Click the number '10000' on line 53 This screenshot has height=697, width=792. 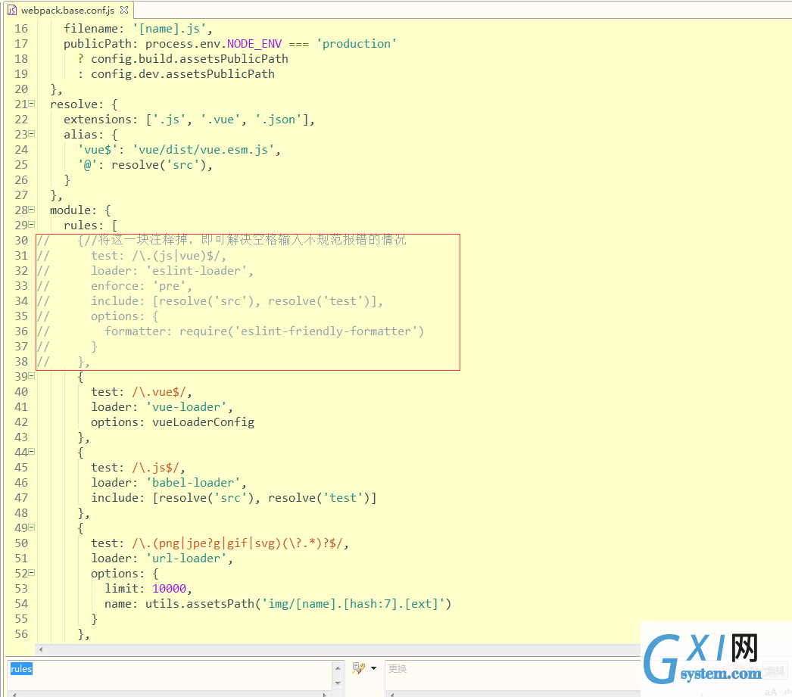[169, 589]
